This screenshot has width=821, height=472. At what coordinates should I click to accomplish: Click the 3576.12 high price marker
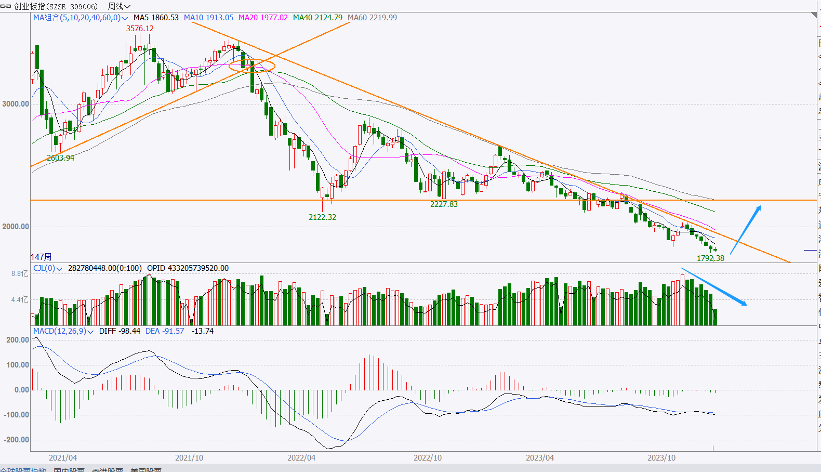[x=140, y=29]
